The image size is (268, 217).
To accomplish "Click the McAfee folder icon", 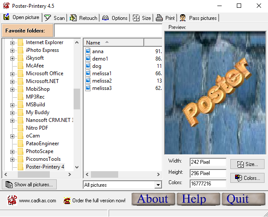I will click(20, 66).
